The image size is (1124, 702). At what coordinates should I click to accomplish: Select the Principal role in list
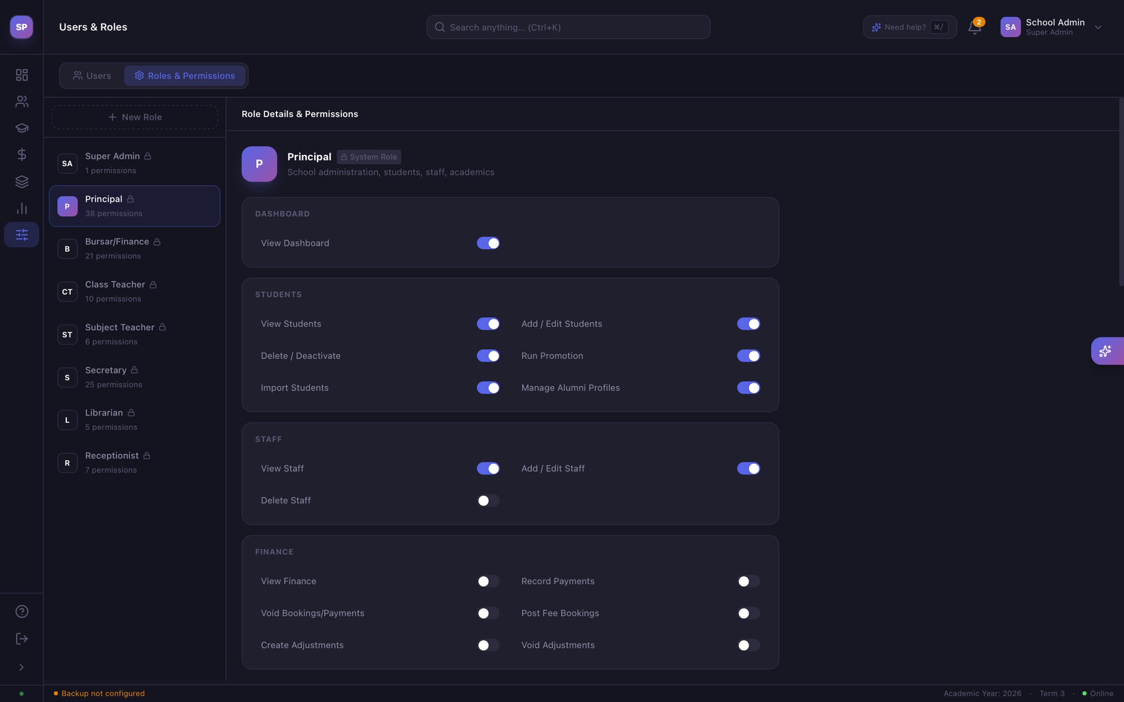click(x=134, y=206)
